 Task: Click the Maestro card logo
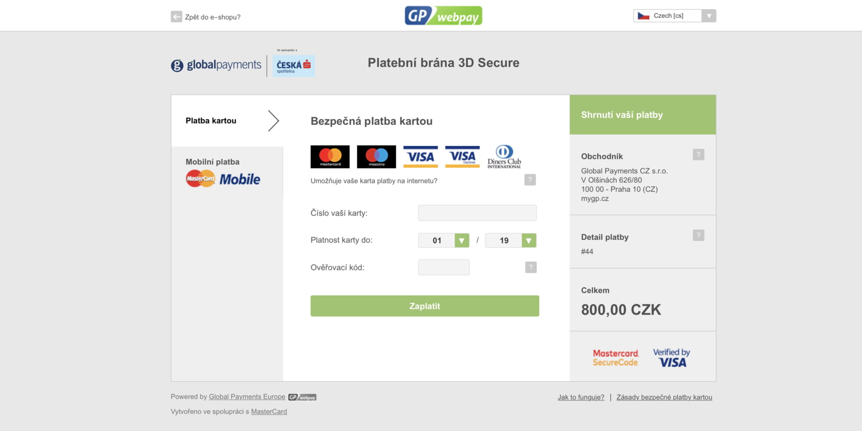[x=377, y=157]
